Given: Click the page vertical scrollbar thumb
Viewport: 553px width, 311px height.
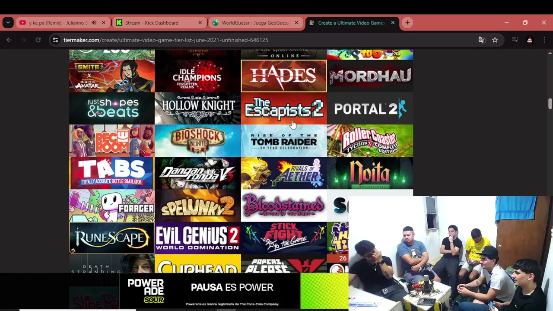Looking at the screenshot, I should pyautogui.click(x=550, y=104).
